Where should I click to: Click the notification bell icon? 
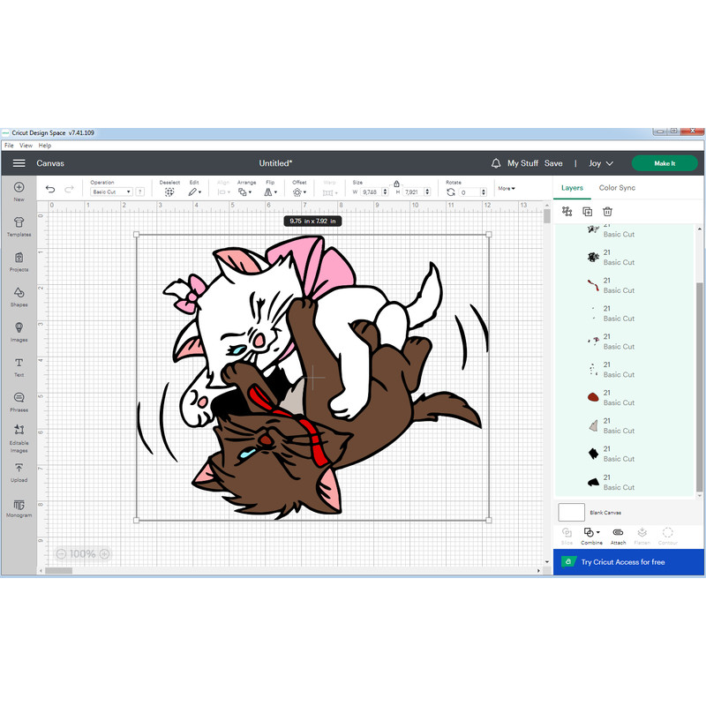[x=495, y=162]
